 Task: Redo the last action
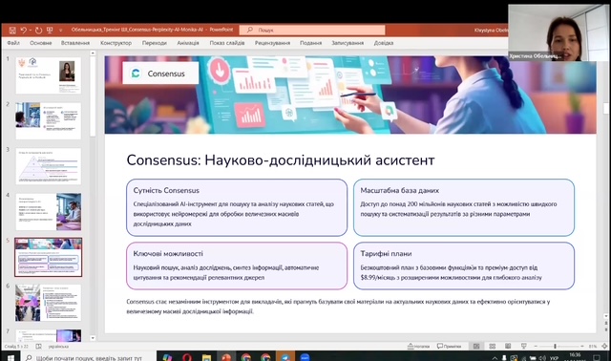pos(38,30)
